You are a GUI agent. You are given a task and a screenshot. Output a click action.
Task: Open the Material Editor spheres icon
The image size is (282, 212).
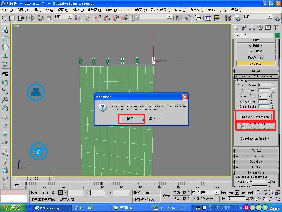(228, 18)
